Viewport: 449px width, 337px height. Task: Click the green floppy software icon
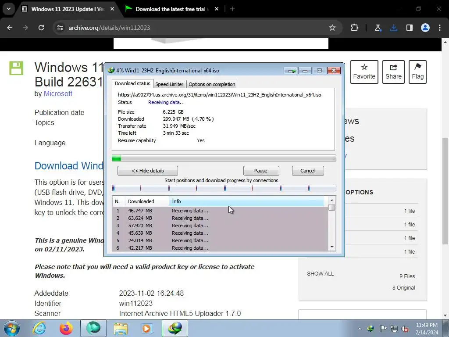pos(16,68)
